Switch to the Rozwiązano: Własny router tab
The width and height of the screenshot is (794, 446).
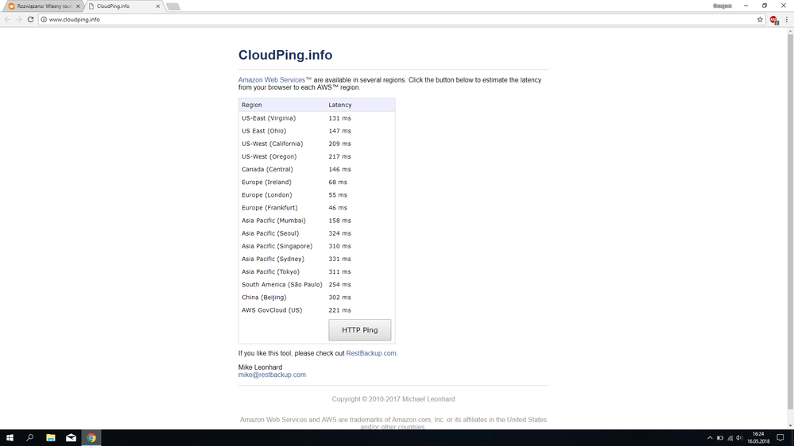43,6
